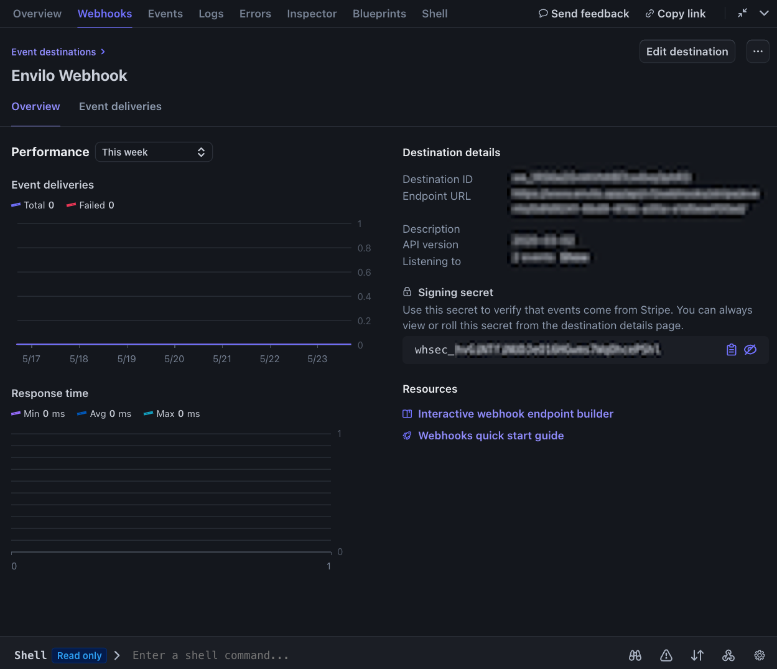The width and height of the screenshot is (777, 669).
Task: Switch to the Event deliveries tab
Action: pyautogui.click(x=120, y=106)
